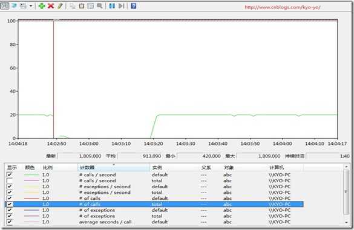
Task: Click the 显示 column header
Action: [x=12, y=167]
